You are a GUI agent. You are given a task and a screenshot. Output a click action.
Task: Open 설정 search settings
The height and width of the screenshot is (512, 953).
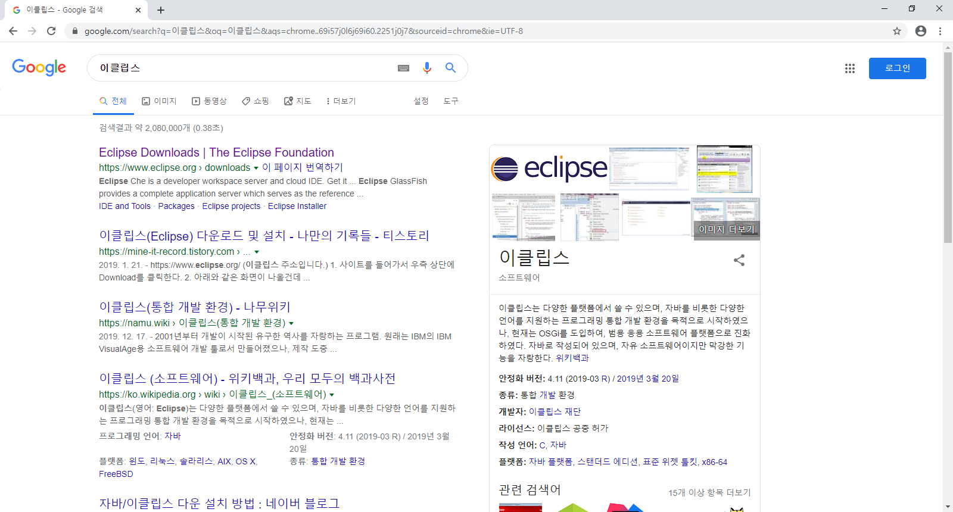(421, 101)
